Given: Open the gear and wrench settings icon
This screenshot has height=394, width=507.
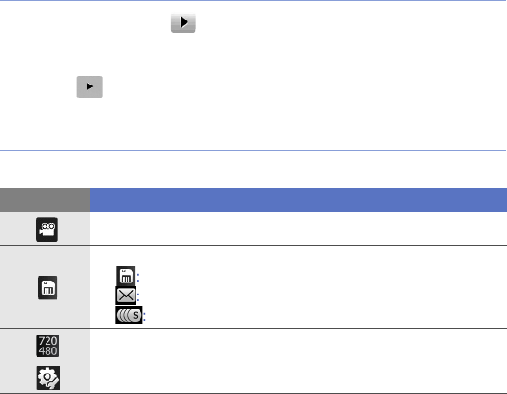Looking at the screenshot, I should (x=48, y=378).
